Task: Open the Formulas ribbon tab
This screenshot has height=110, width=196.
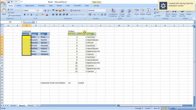Action: [x=42, y=5]
